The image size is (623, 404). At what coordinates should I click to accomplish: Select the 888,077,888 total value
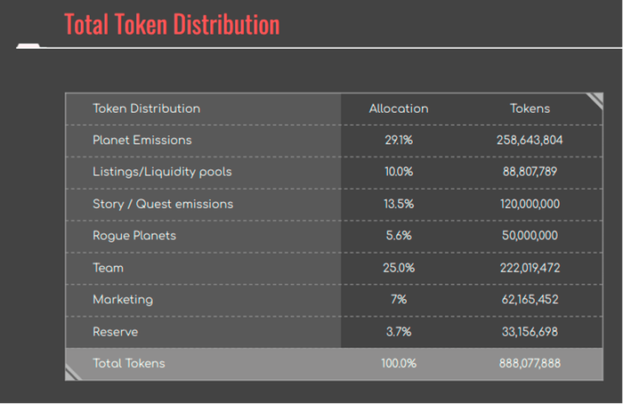coord(530,363)
